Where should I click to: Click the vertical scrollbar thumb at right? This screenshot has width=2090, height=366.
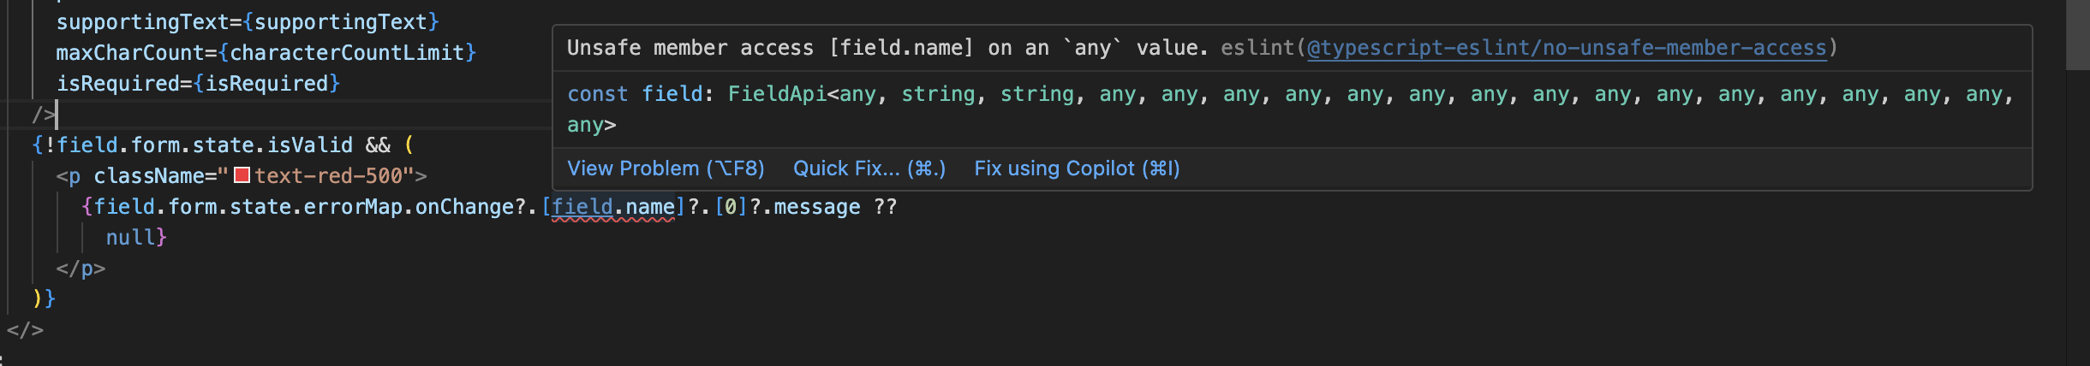(2078, 34)
